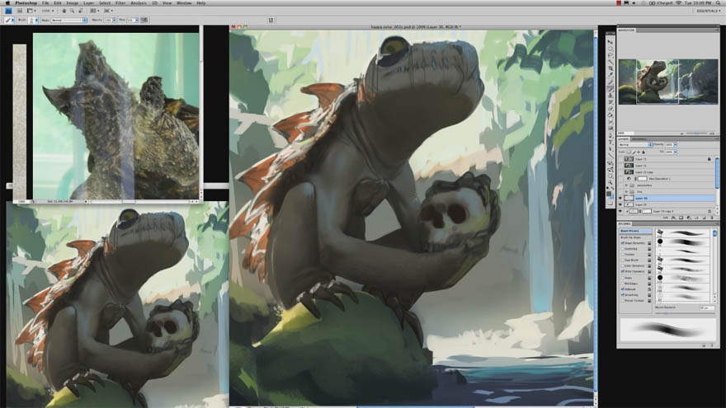Toggle visibility of the bottom masked layer

point(620,211)
